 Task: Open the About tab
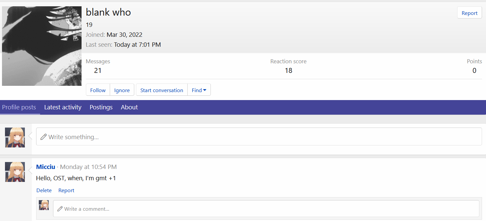pos(129,107)
